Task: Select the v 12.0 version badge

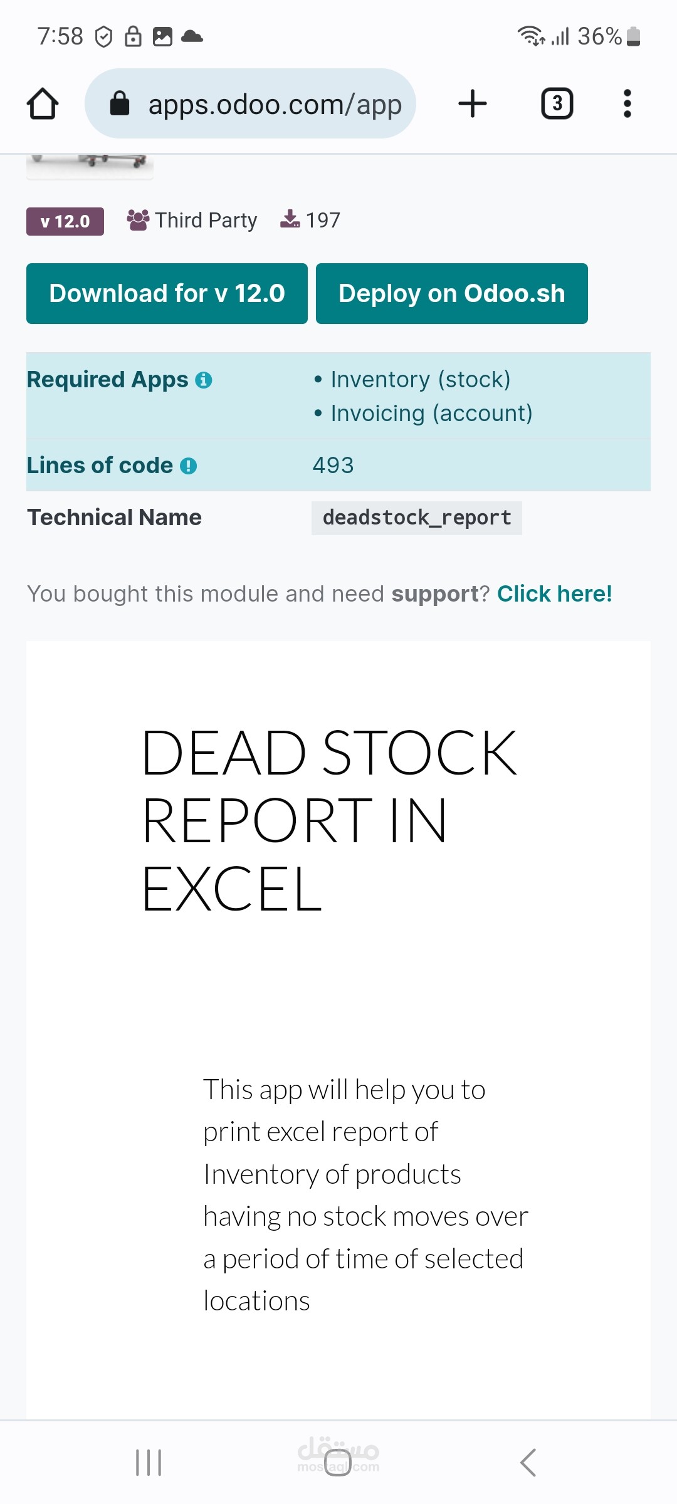Action: point(65,221)
